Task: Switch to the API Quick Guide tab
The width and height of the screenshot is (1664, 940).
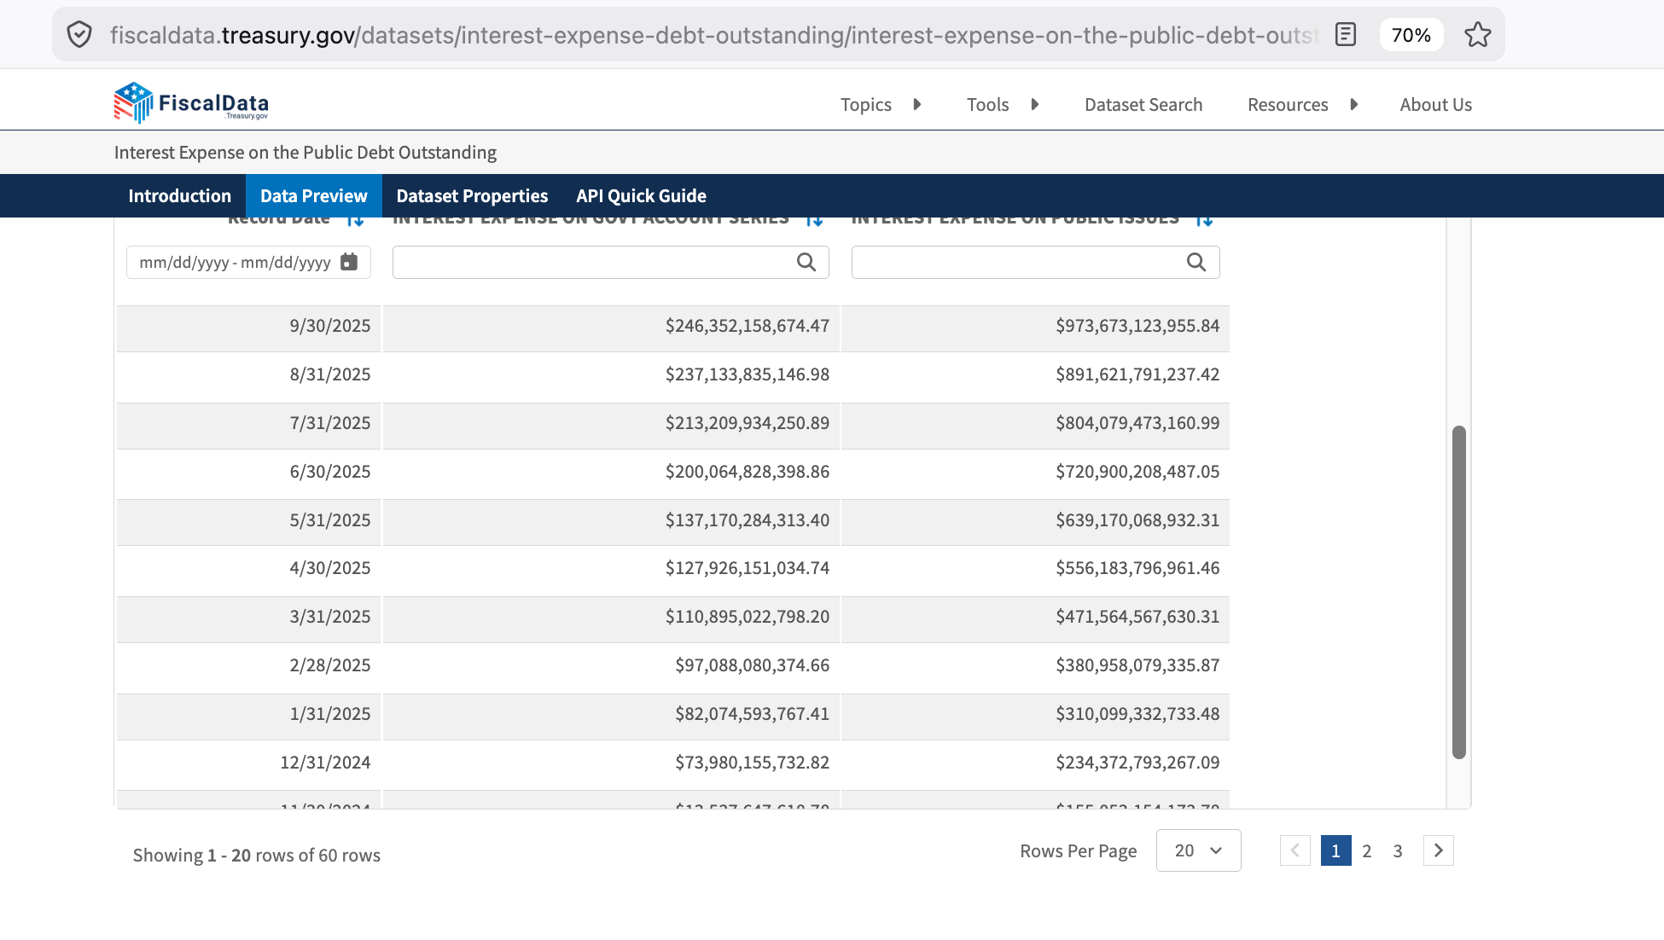Action: coord(641,196)
